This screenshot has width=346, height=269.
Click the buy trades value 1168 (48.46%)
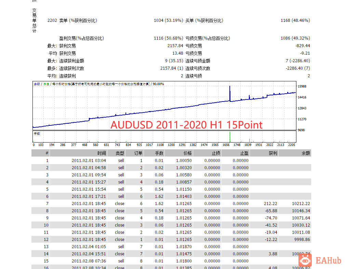click(x=295, y=21)
